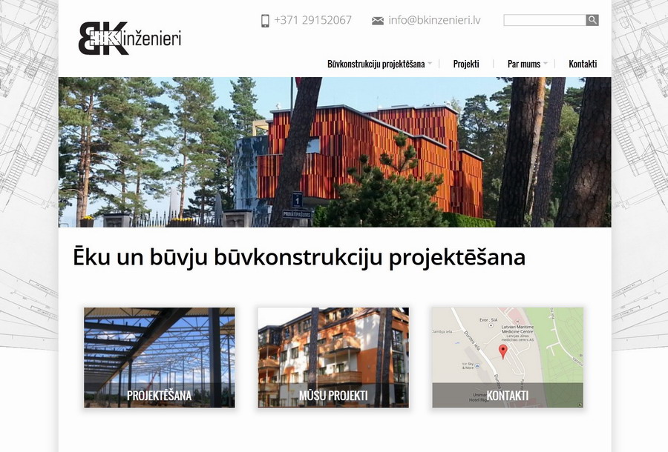Click the search magnifier icon button
Viewport: 668px width, 452px height.
click(x=592, y=20)
